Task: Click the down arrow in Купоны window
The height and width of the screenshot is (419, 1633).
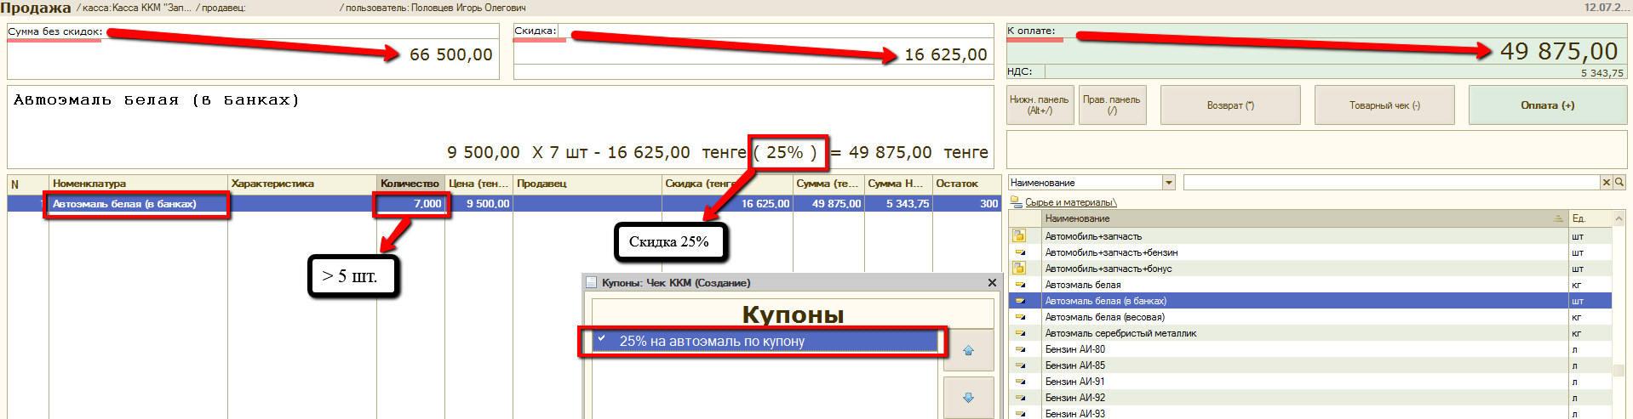Action: tap(968, 397)
